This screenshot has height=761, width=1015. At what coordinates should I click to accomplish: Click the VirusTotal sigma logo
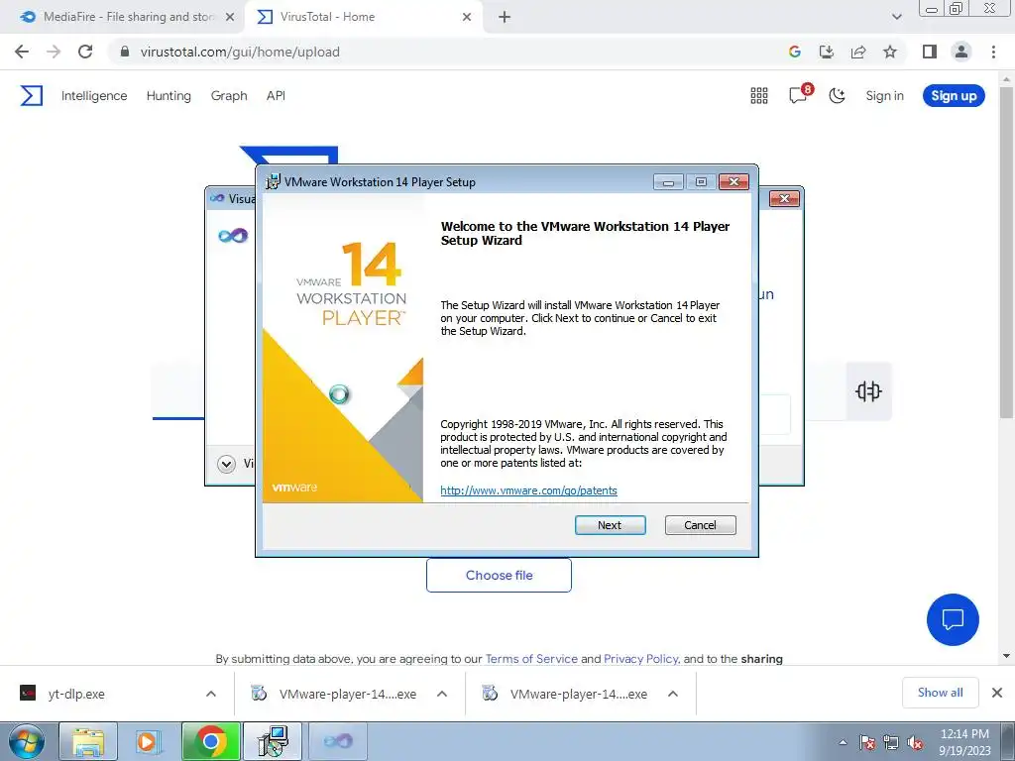tap(31, 96)
